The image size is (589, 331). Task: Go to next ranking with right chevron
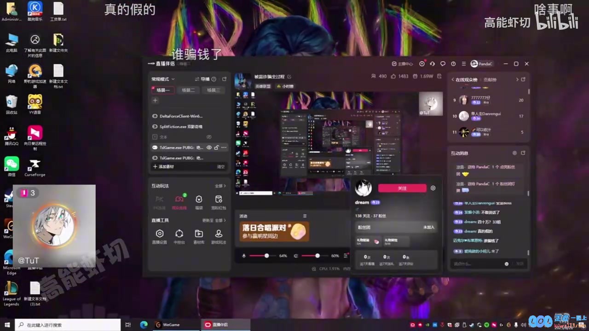pyautogui.click(x=517, y=80)
